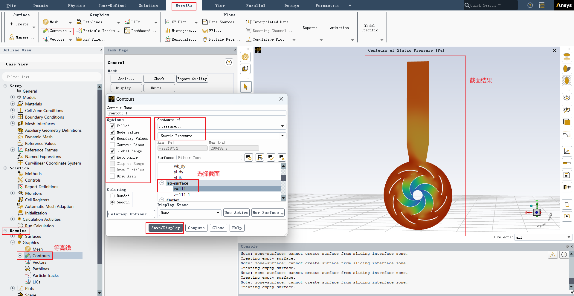574x296 pixels.
Task: Click the surface grouping icon in Contours dialog
Action: (260, 157)
